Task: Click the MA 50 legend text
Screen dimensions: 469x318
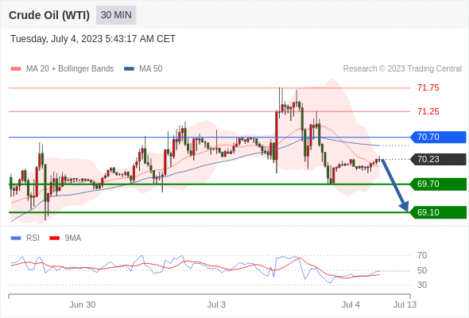Action: (151, 69)
